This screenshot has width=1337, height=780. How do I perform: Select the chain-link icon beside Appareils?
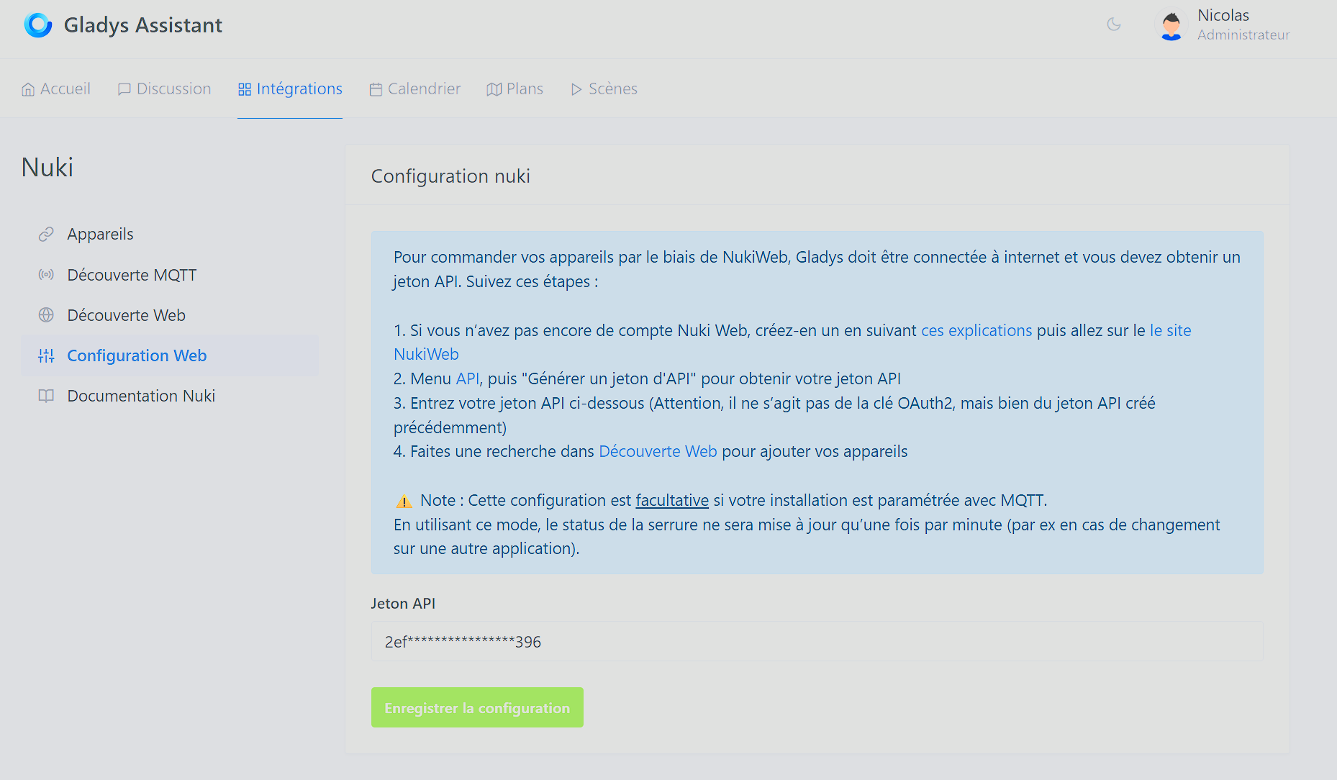(x=46, y=233)
